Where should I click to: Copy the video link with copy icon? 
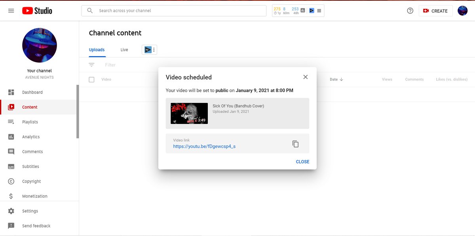pyautogui.click(x=295, y=144)
